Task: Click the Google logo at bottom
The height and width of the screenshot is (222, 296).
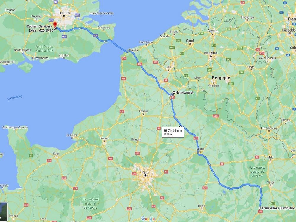Action: point(148,219)
